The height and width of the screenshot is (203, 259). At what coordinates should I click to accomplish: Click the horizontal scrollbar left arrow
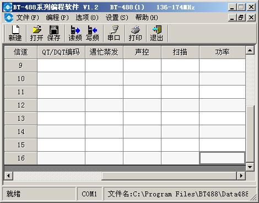click(8, 176)
